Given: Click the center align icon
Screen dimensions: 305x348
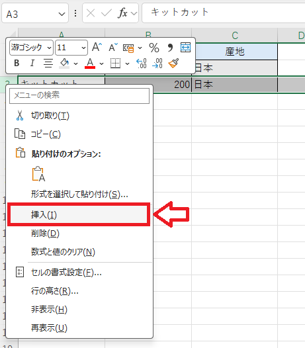Looking at the screenshot, I should (x=48, y=64).
